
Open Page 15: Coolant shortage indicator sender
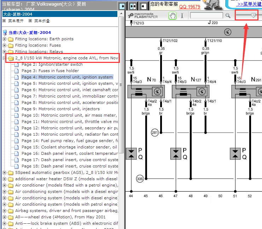point(69,147)
